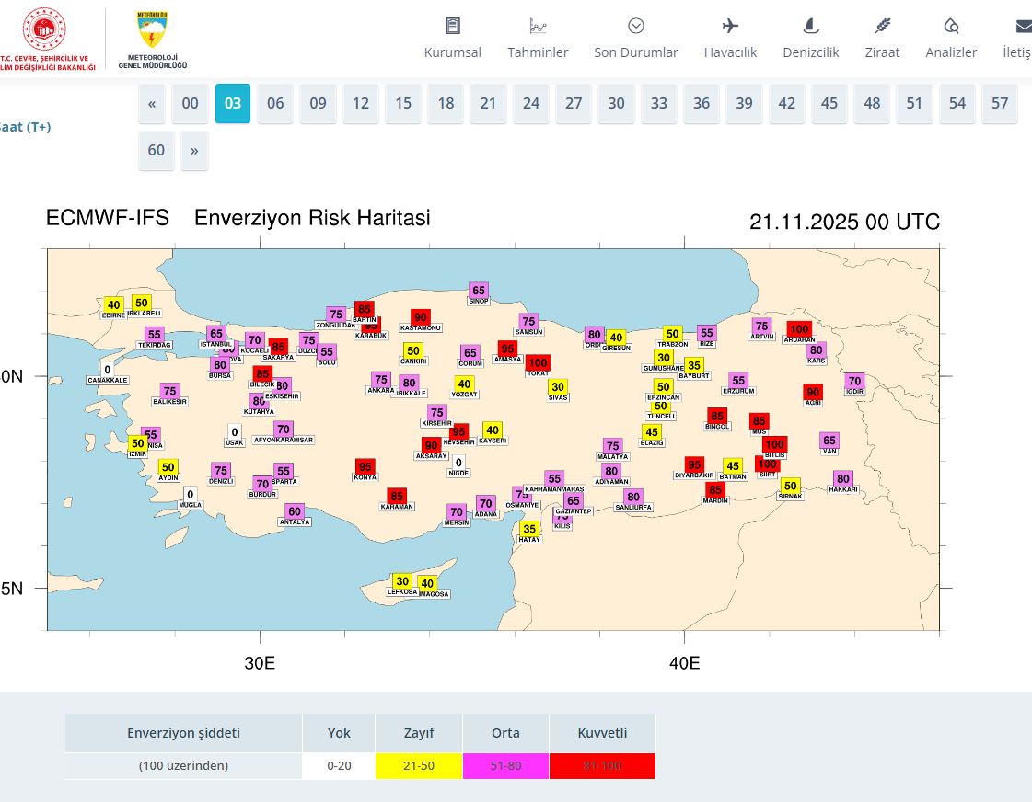
Task: Activate the 24-hour forecast step
Action: [530, 103]
